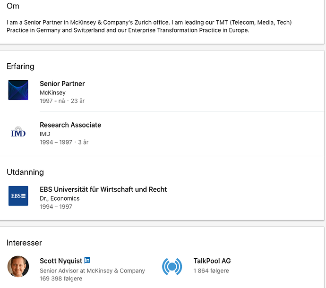Select 'Senior Advisor at McKinsey & Company' text
The height and width of the screenshot is (288, 326).
click(92, 271)
